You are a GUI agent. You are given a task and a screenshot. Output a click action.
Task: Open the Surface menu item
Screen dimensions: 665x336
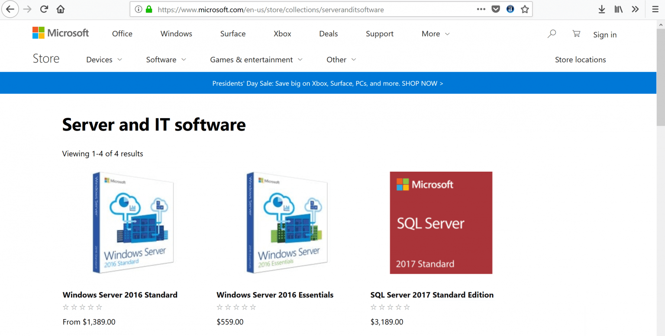(x=233, y=34)
